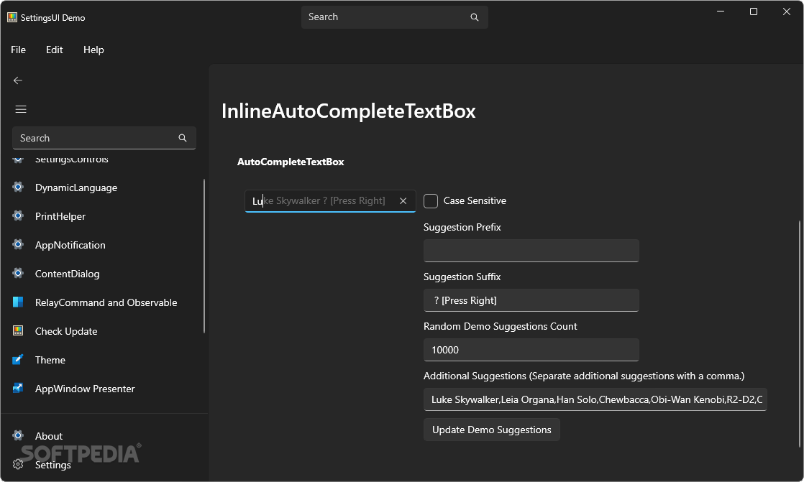Click the sidebar navigation scrollbar
804x482 pixels.
click(204, 256)
